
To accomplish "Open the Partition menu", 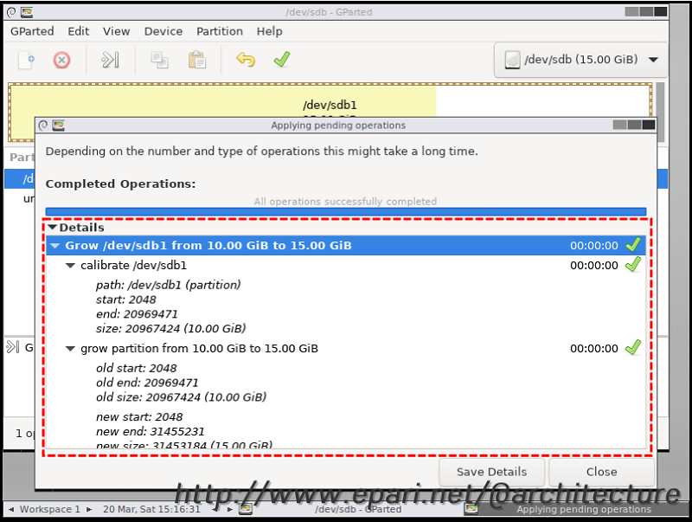I will (220, 31).
